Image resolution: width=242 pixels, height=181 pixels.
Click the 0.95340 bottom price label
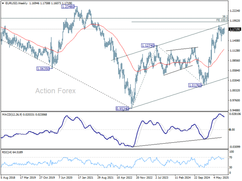click(122, 109)
